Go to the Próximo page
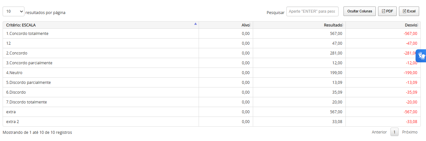This screenshot has width=426, height=141. click(x=410, y=132)
